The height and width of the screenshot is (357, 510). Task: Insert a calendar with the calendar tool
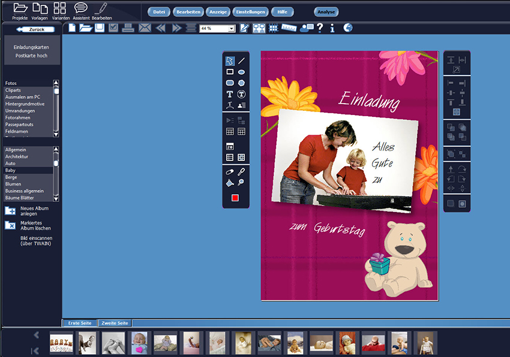230,146
